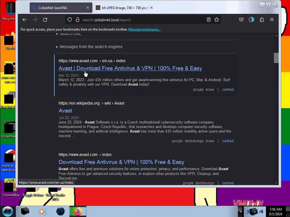Open the list all tabs dropdown
Screen dimensions: 290x217
(x=242, y=8)
